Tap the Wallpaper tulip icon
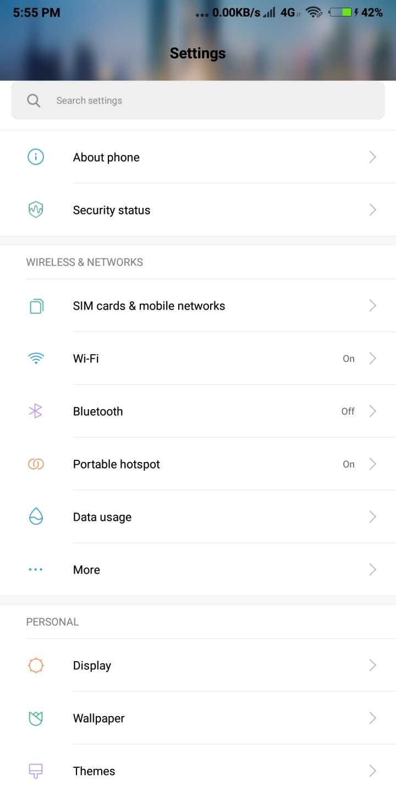 click(36, 718)
